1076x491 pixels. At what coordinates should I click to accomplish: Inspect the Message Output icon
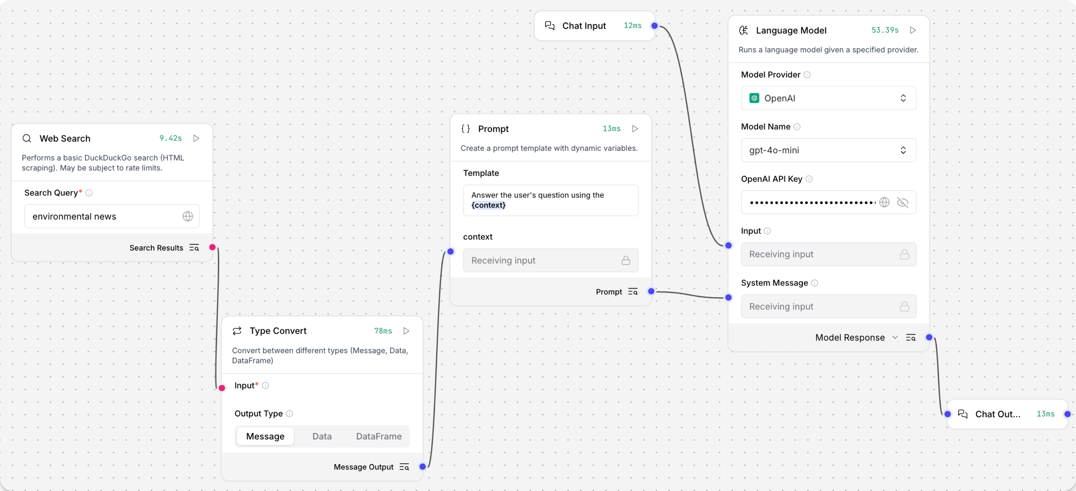pyautogui.click(x=403, y=467)
